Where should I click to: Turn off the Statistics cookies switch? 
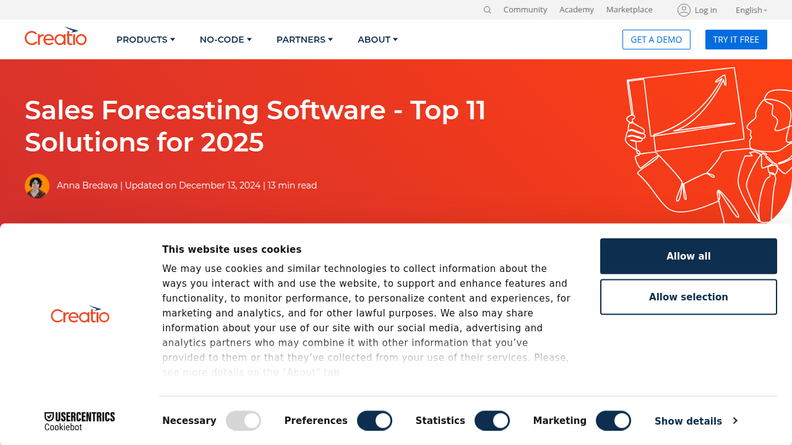492,421
